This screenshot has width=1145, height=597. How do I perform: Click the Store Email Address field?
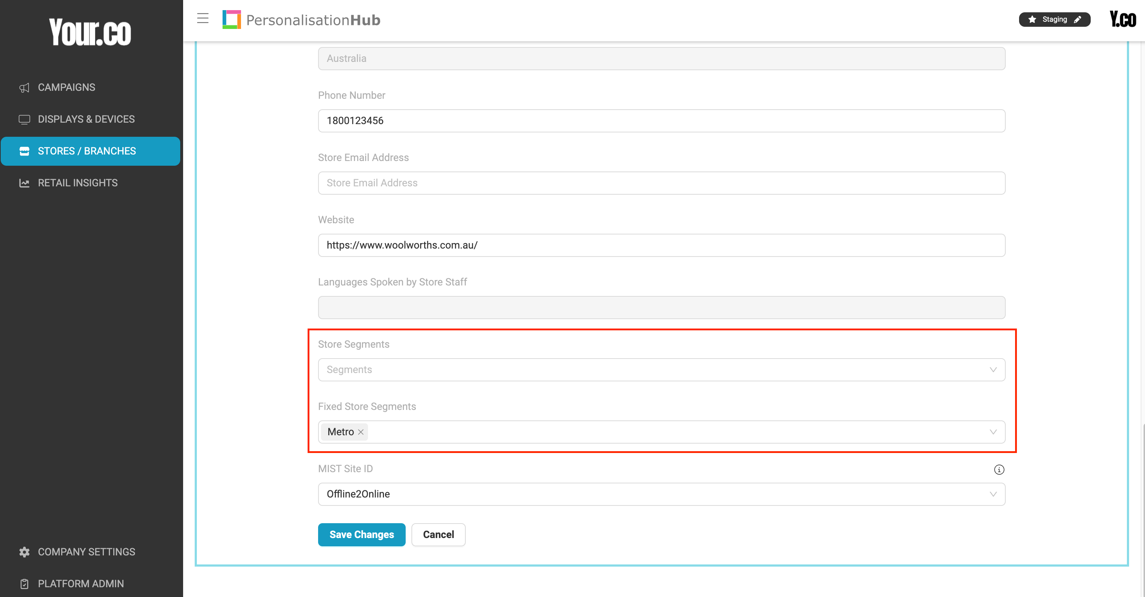click(662, 183)
